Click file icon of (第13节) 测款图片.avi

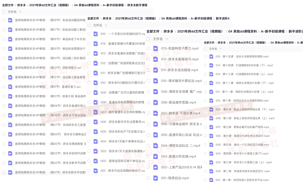pos(10,68)
